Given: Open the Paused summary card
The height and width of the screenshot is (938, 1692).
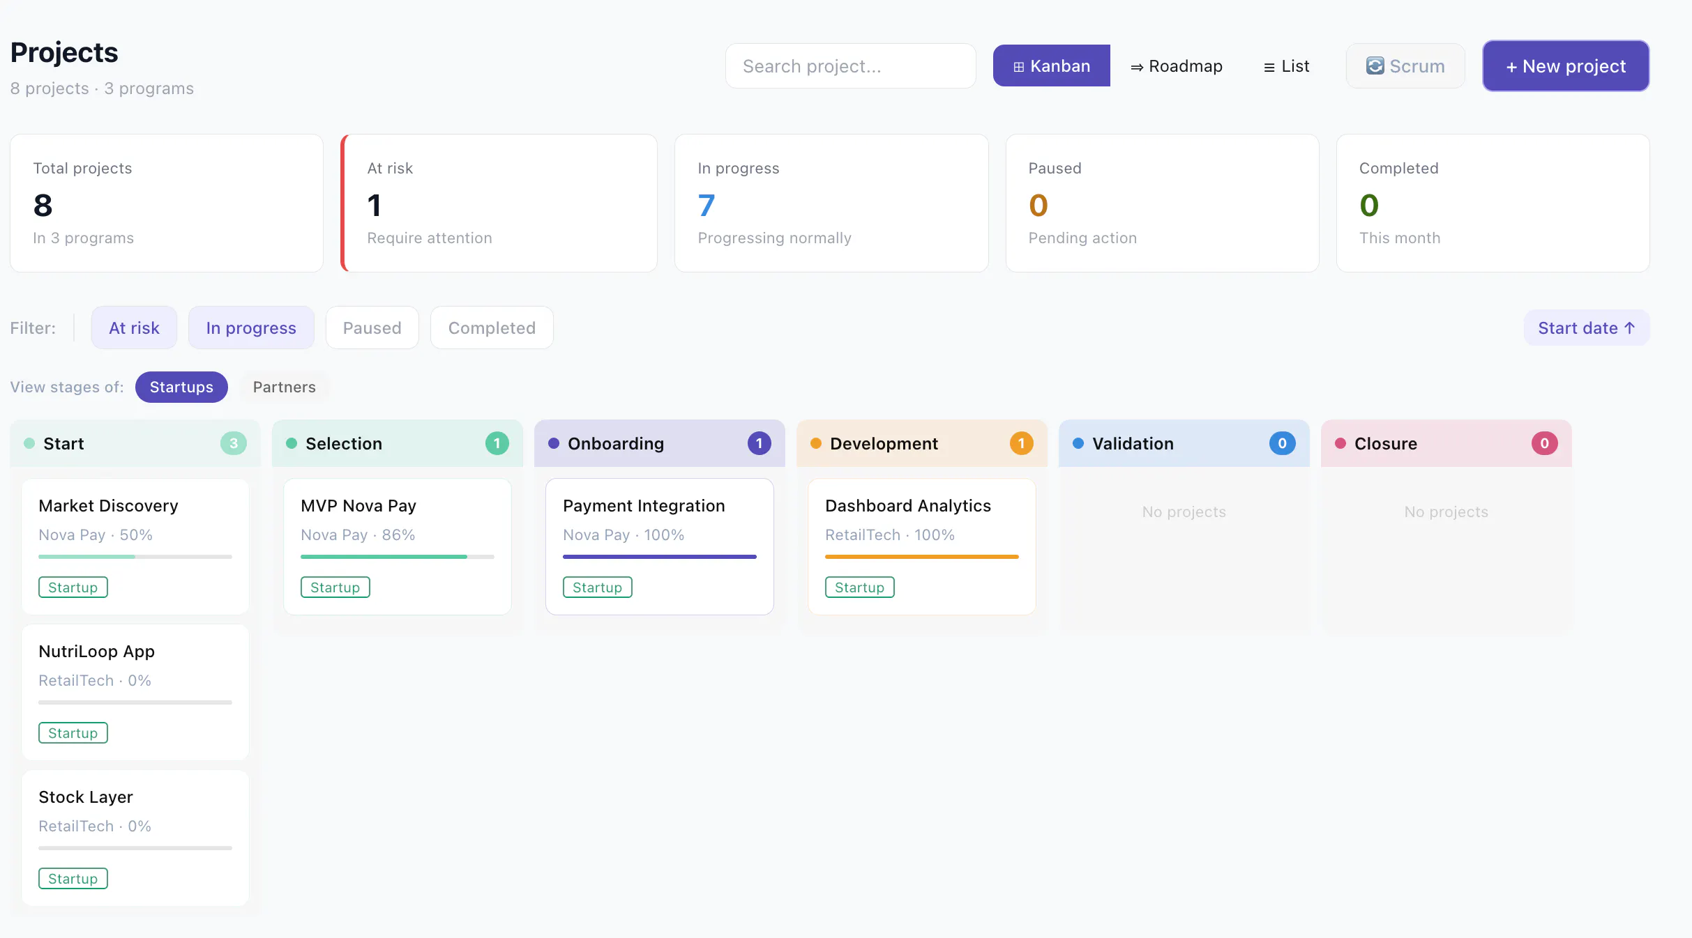Looking at the screenshot, I should pos(1163,203).
